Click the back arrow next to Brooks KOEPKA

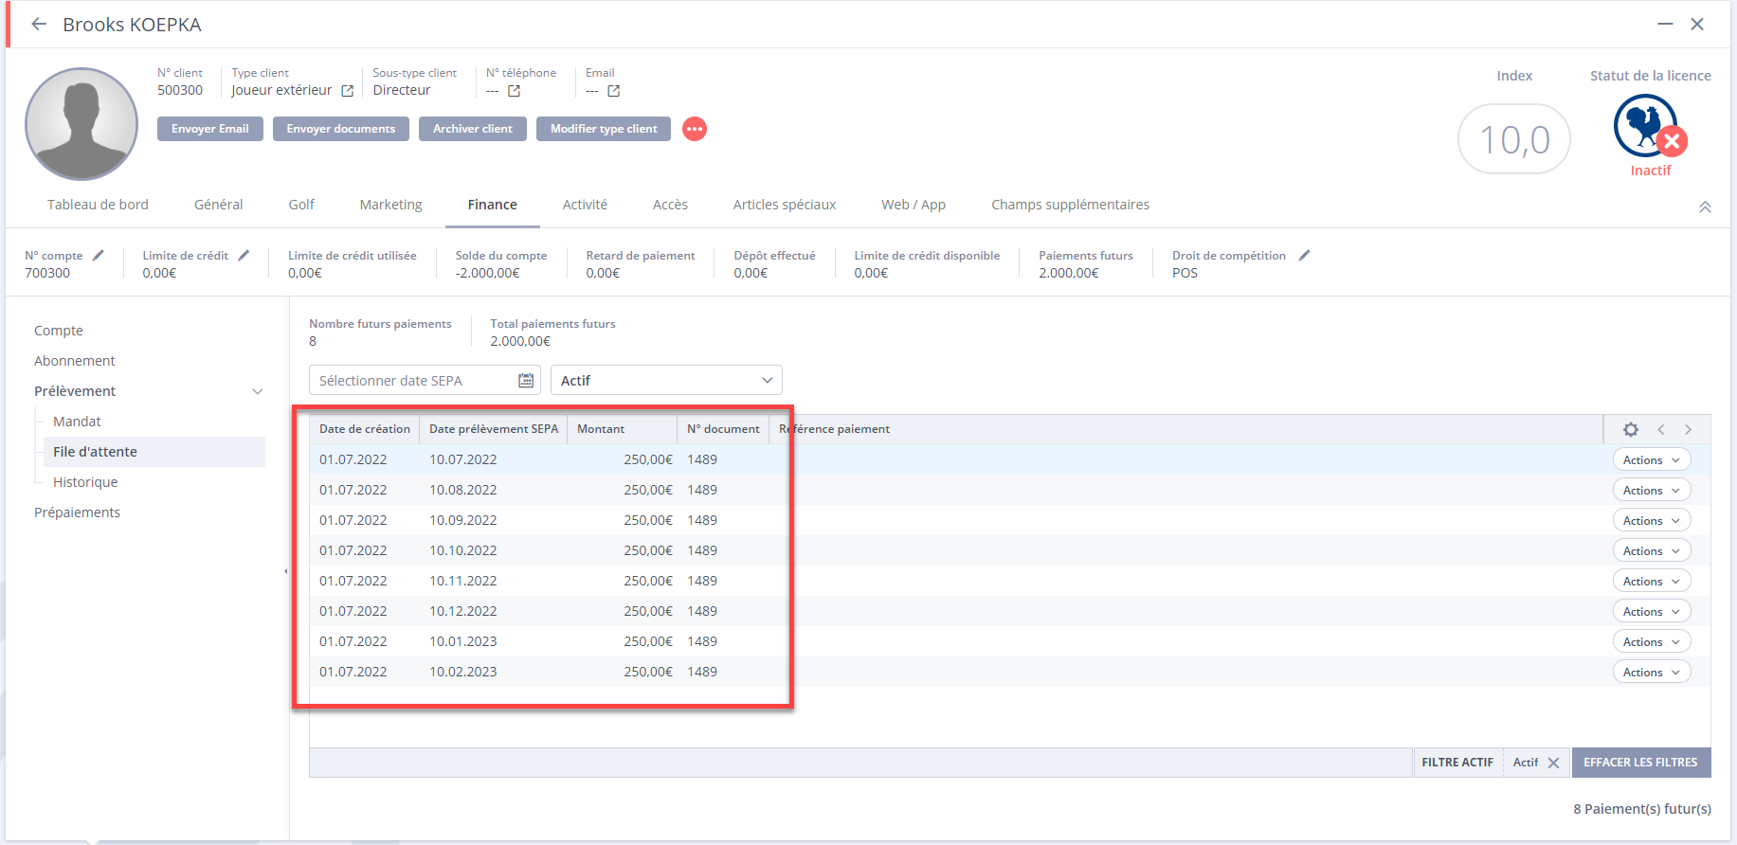coord(39,25)
